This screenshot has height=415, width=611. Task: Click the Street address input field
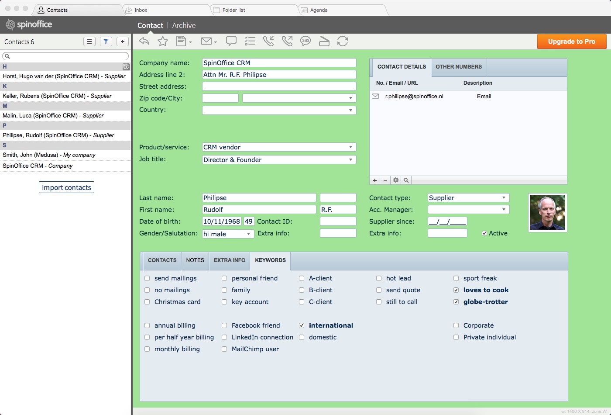coord(279,86)
